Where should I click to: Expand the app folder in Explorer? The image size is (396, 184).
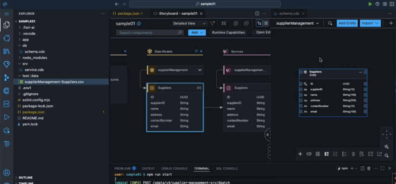(x=26, y=39)
